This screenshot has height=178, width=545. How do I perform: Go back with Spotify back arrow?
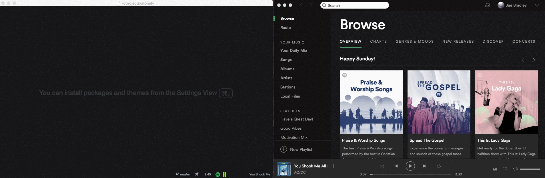coord(301,5)
